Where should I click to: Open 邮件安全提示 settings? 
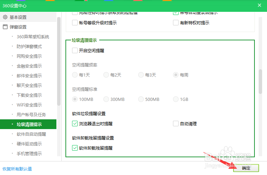point(29,75)
